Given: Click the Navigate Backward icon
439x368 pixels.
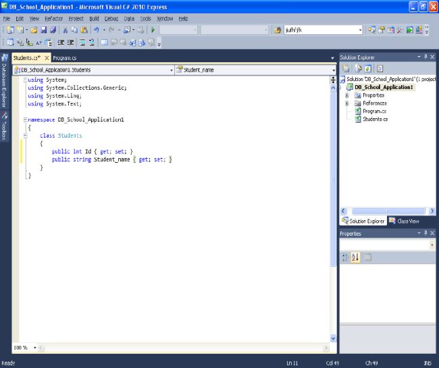Looking at the screenshot, I should click(127, 30).
